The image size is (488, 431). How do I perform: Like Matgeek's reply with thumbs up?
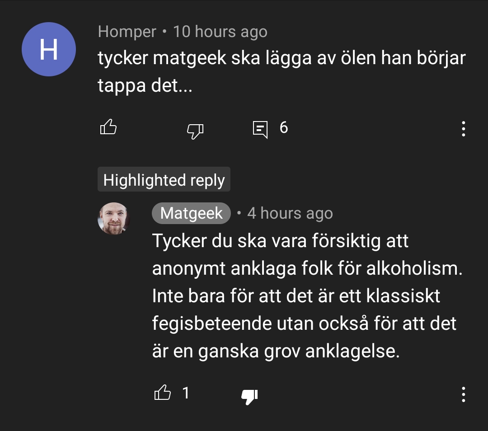click(163, 393)
